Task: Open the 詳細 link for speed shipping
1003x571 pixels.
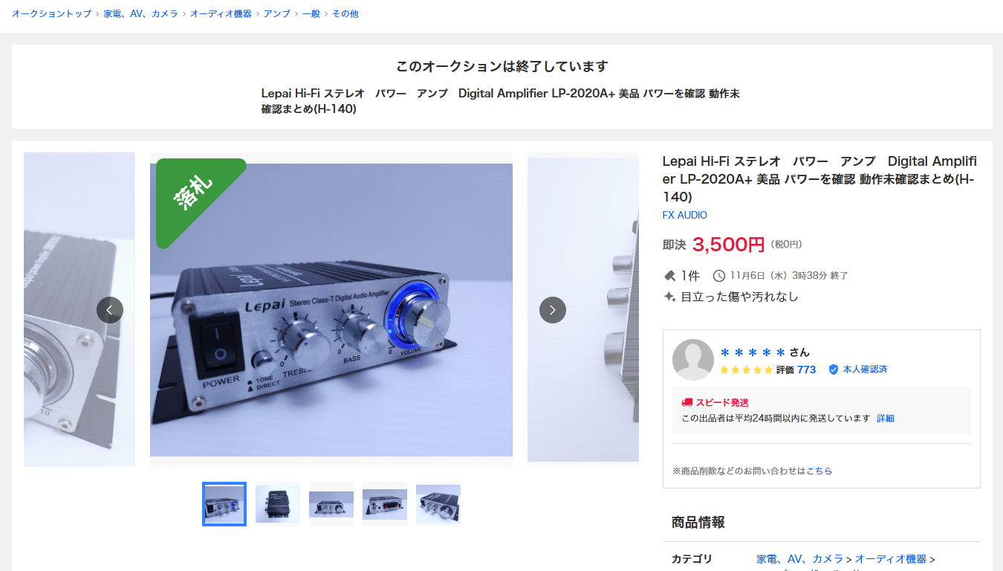Action: click(886, 419)
